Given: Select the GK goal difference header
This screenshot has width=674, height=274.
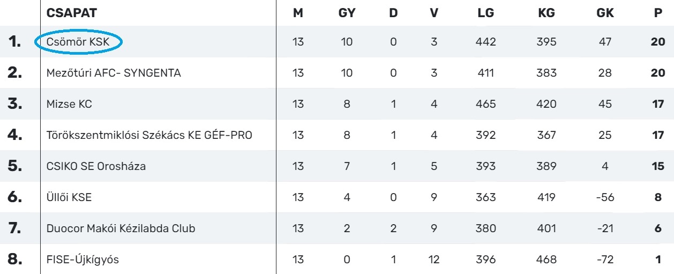Looking at the screenshot, I should click(605, 13).
